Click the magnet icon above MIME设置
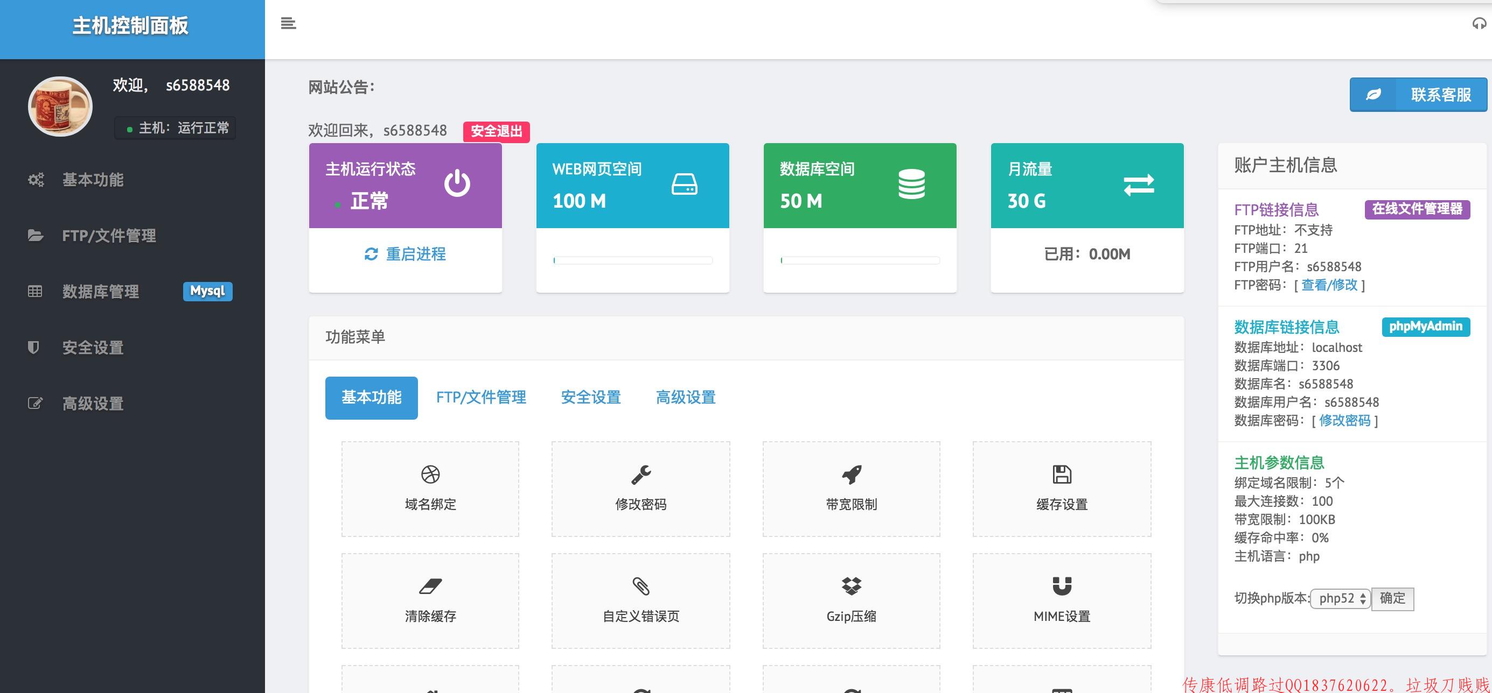The image size is (1492, 693). pos(1062,586)
